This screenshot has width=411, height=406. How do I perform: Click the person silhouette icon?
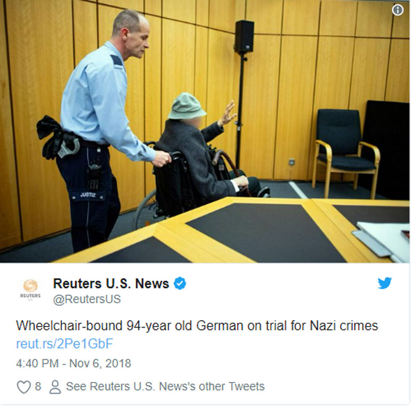pos(55,387)
